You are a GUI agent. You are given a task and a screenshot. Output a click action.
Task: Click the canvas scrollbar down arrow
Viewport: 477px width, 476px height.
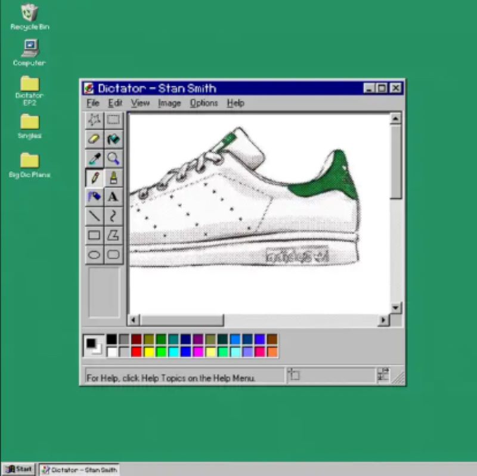pyautogui.click(x=394, y=309)
